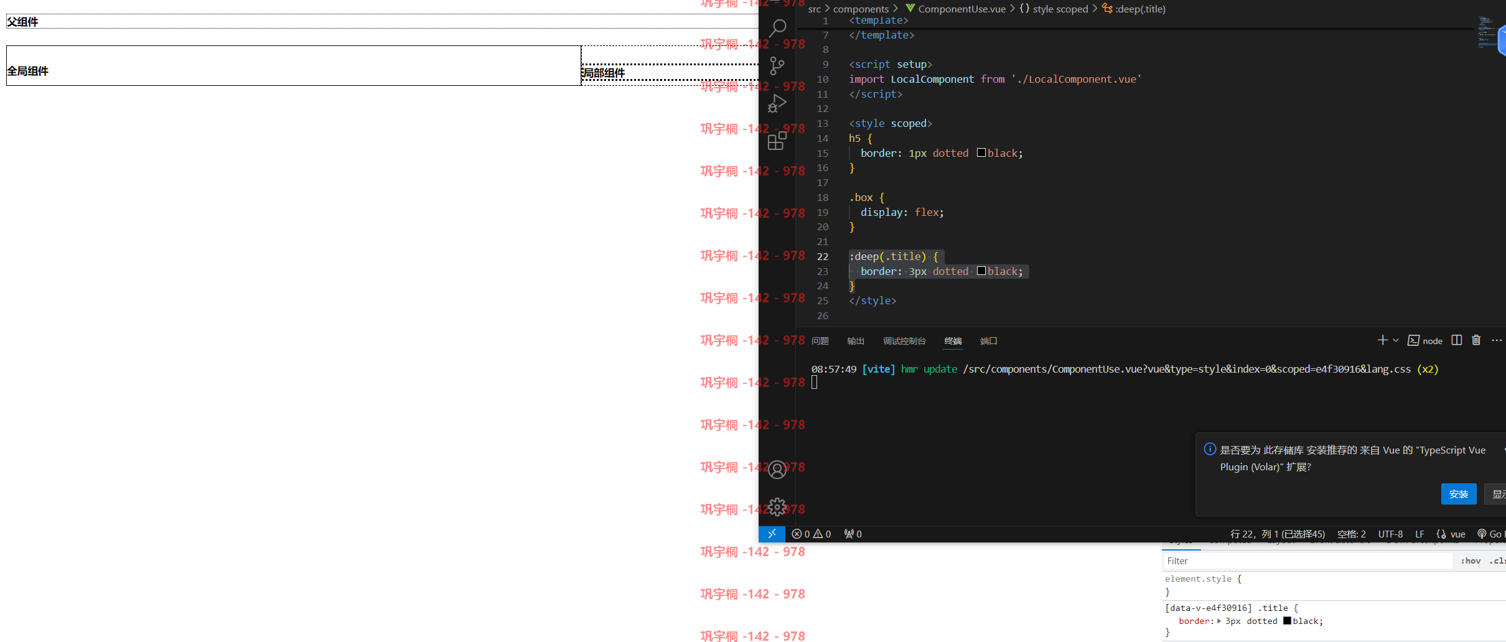Click the 父组件 heading in the browser page
The width and height of the screenshot is (1506, 642).
tap(22, 22)
